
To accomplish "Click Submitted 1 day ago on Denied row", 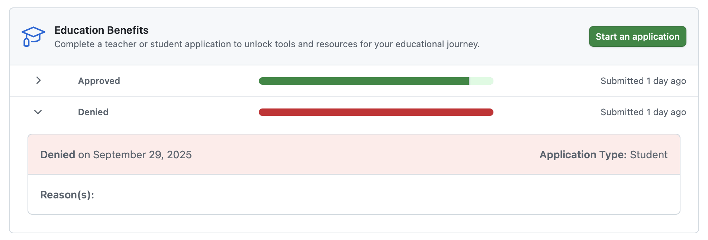I will click(x=643, y=112).
